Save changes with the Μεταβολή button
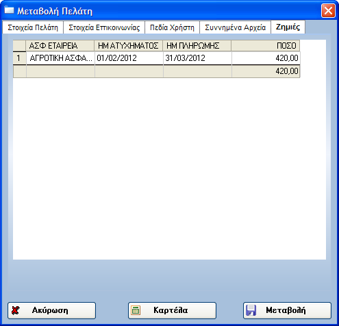 [287, 310]
